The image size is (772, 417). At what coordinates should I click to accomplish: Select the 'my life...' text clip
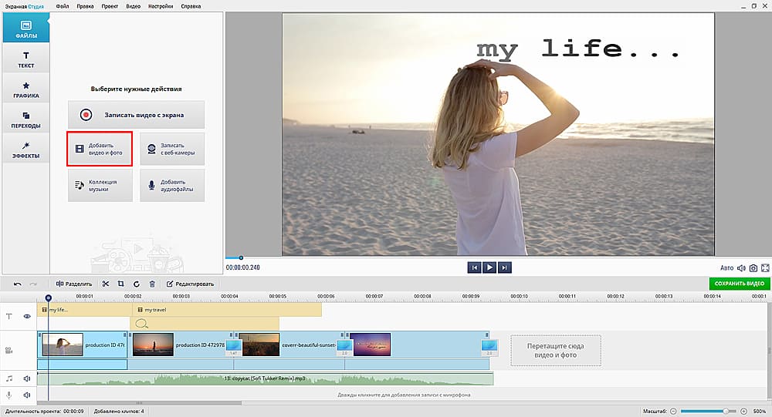tap(85, 310)
